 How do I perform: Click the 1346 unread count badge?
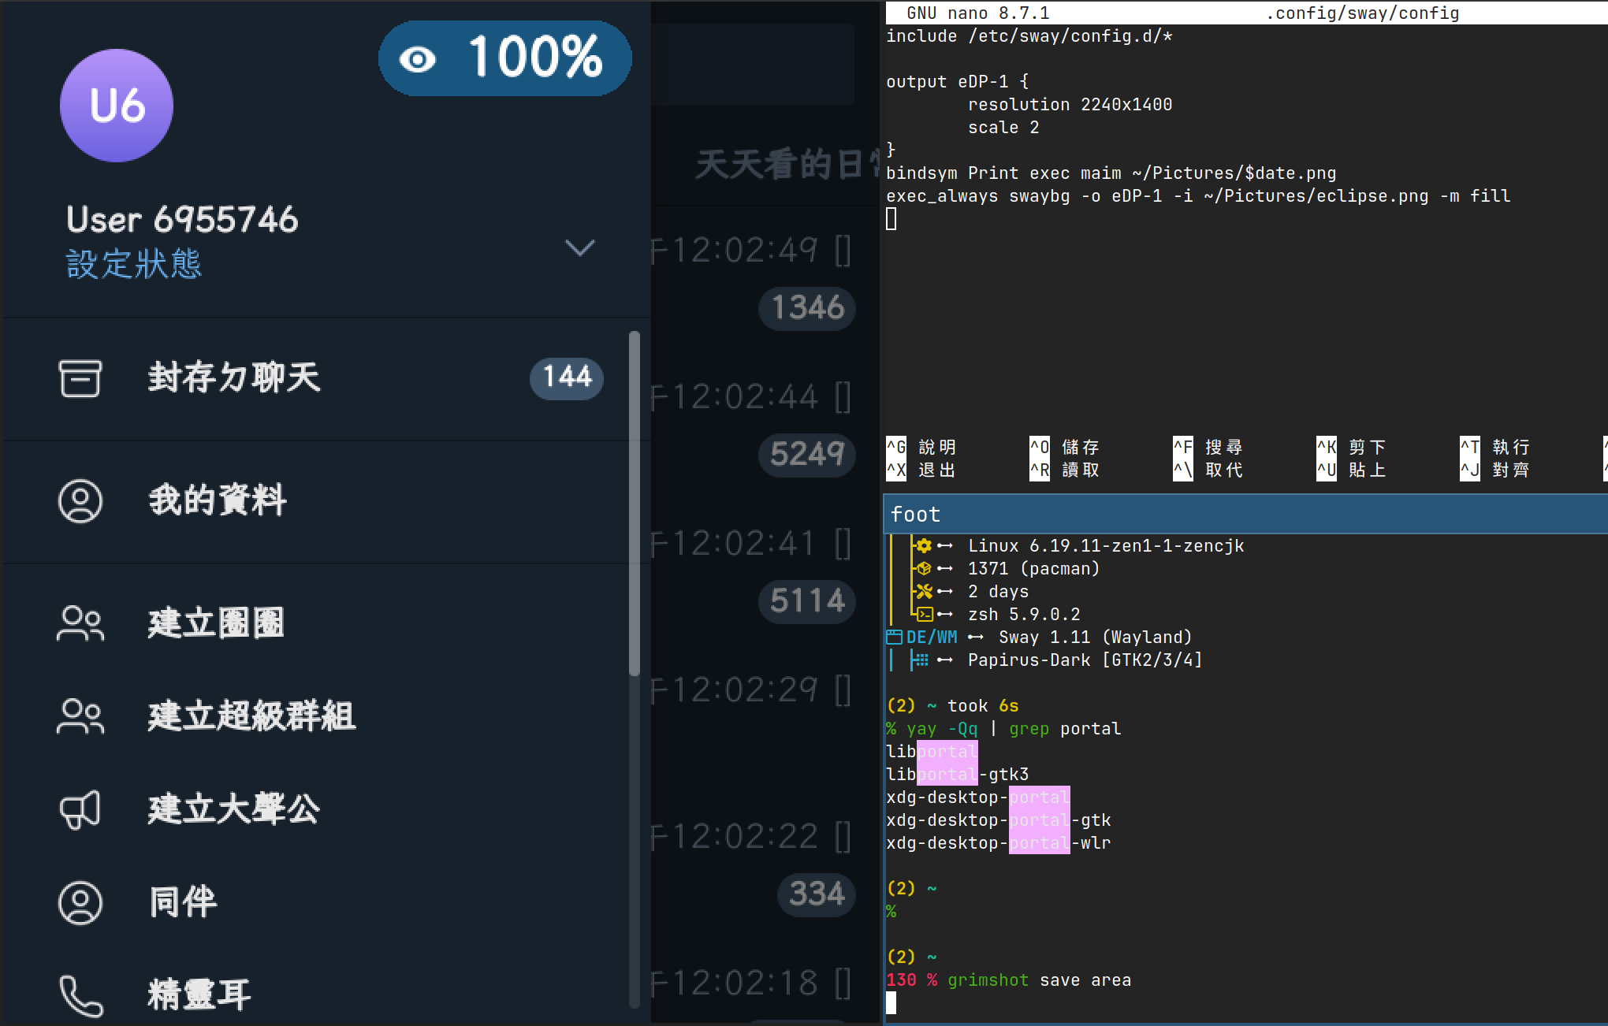tap(807, 307)
